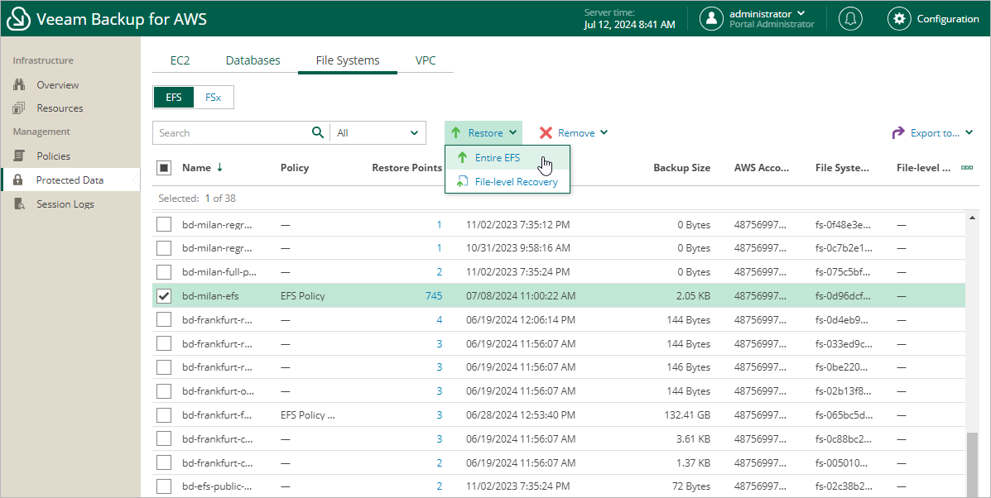Screen dimensions: 991x498
Task: Open the notifications bell icon
Action: coord(850,19)
